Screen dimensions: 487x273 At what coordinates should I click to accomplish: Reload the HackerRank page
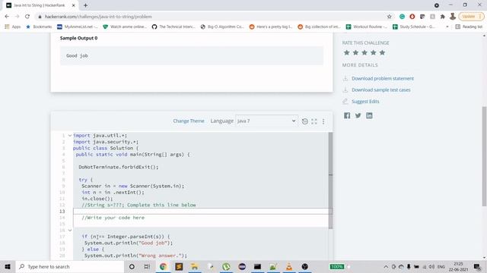click(27, 17)
